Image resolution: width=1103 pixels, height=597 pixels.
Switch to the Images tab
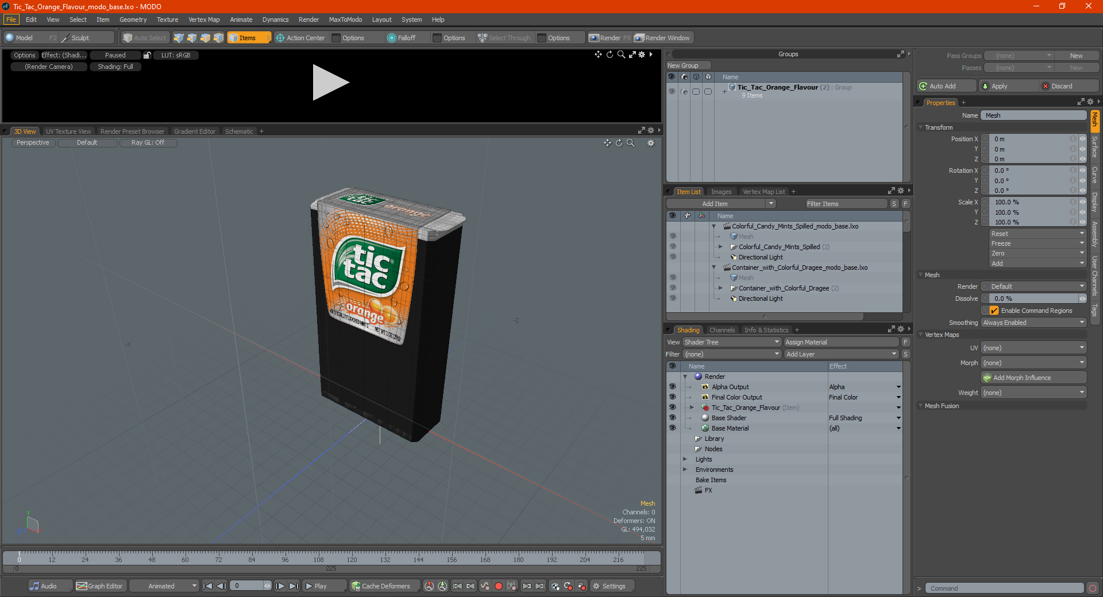[721, 192]
